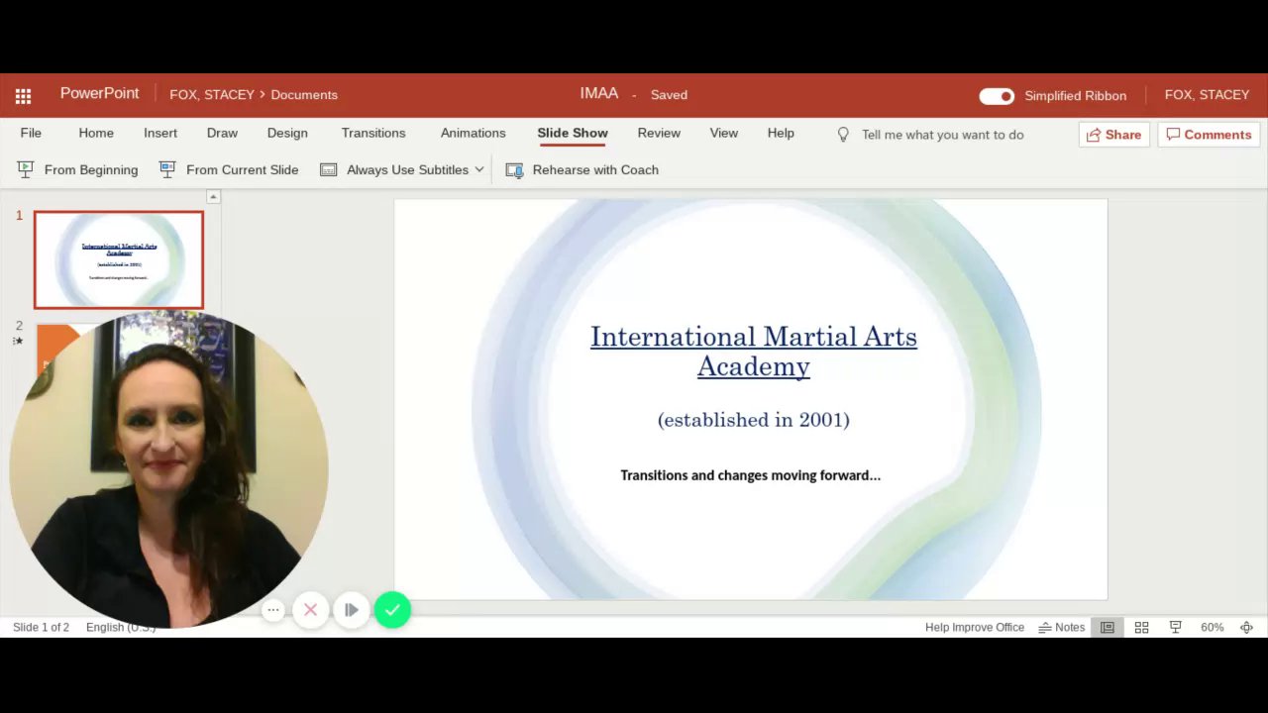The width and height of the screenshot is (1268, 713).
Task: Click the Always Use Subtitles icon
Action: tap(329, 169)
